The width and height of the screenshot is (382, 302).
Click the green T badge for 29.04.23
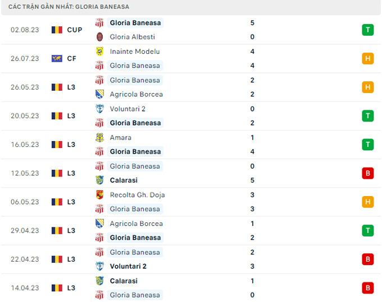(368, 230)
